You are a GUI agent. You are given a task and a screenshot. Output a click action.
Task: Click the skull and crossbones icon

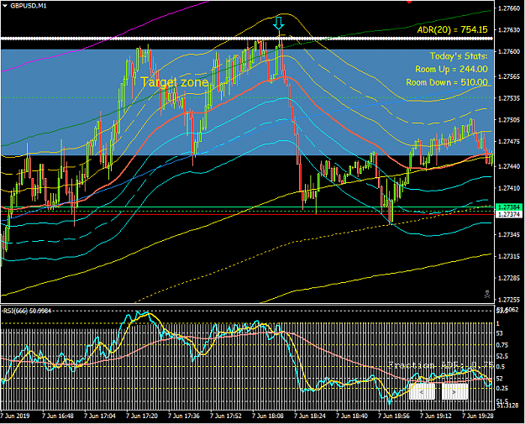pyautogui.click(x=487, y=295)
